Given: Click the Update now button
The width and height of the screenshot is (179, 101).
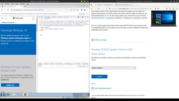Looking at the screenshot, I should point(10,85).
